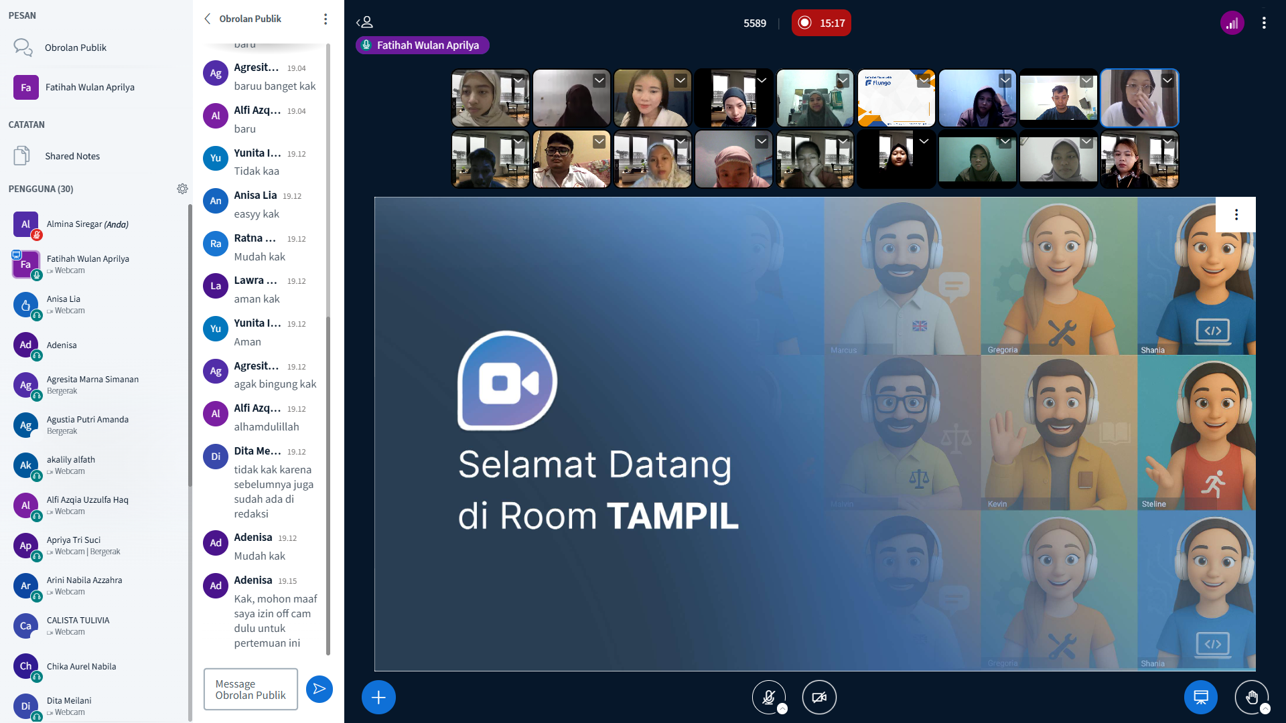
Task: Open user list settings gear
Action: [182, 189]
